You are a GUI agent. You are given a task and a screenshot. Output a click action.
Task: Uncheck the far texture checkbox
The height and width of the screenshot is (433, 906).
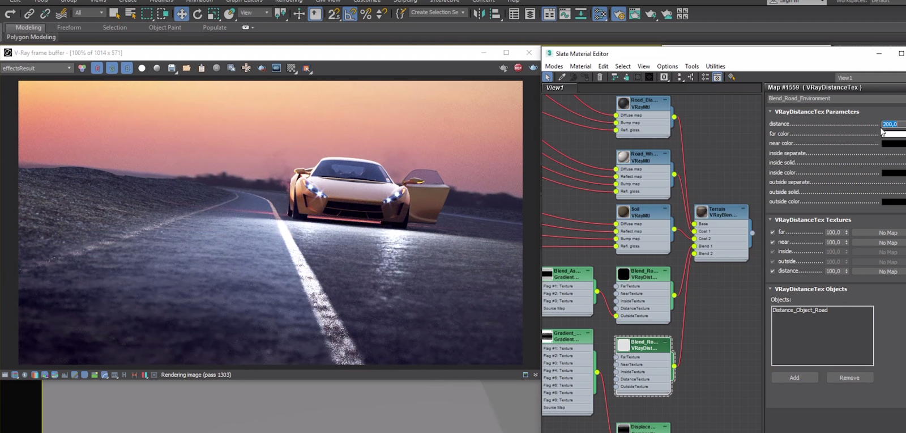(x=772, y=232)
